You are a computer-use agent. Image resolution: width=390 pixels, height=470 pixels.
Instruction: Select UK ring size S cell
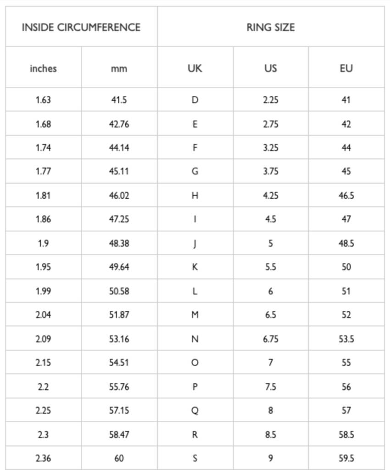[195, 458]
